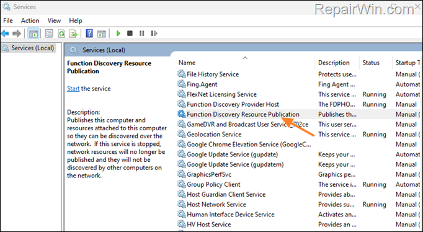The image size is (423, 232).
Task: Open the Help menu
Action: (76, 20)
